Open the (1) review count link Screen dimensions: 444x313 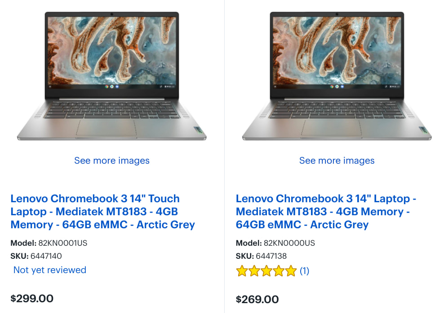[304, 271]
